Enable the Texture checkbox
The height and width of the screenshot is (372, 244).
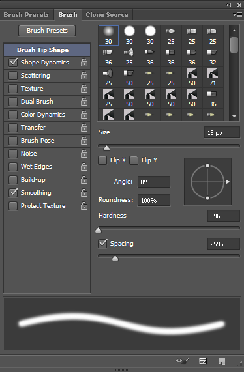pos(13,89)
